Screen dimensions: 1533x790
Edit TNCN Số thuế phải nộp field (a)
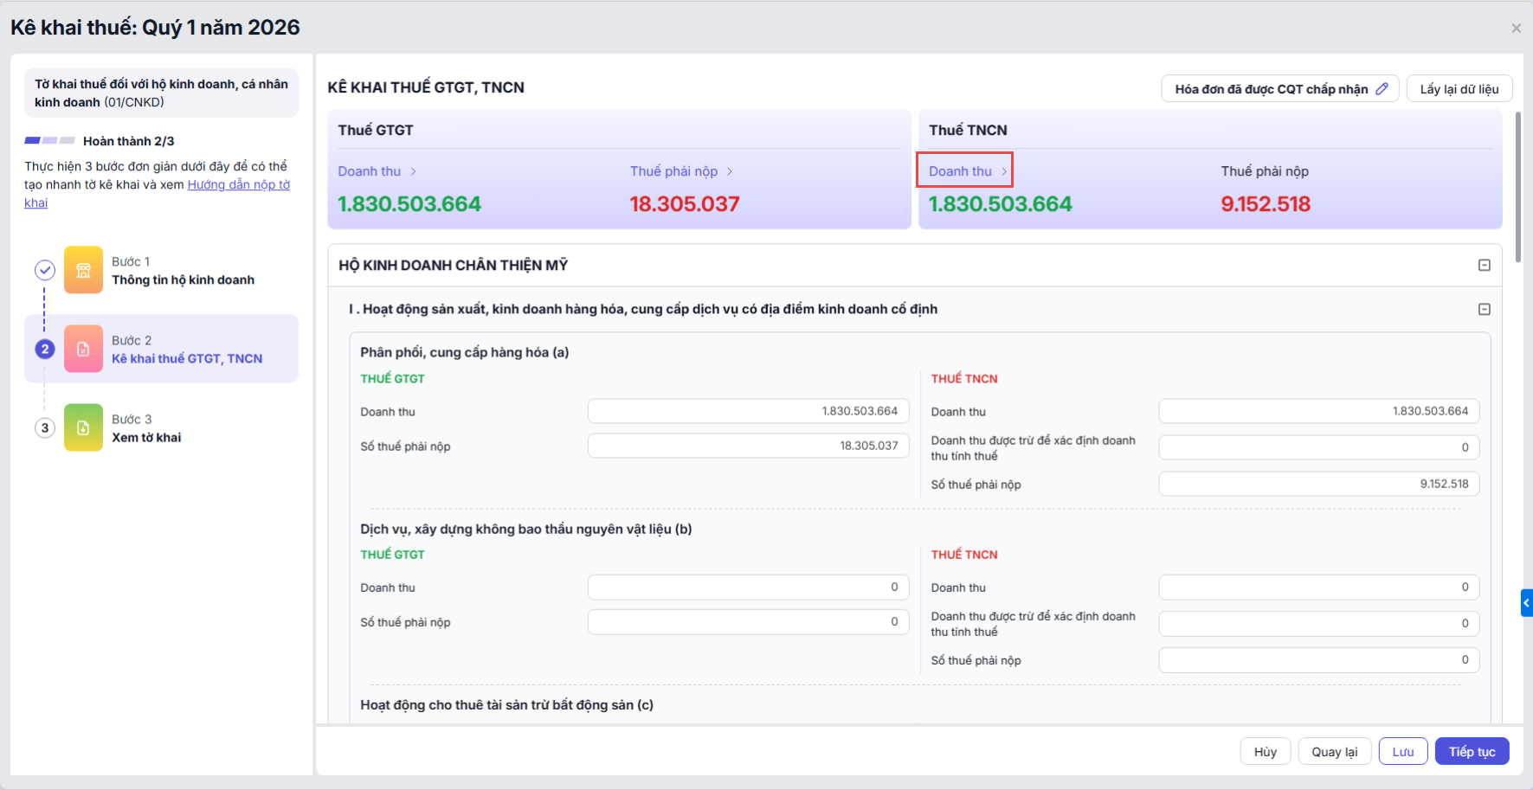[x=1319, y=484]
